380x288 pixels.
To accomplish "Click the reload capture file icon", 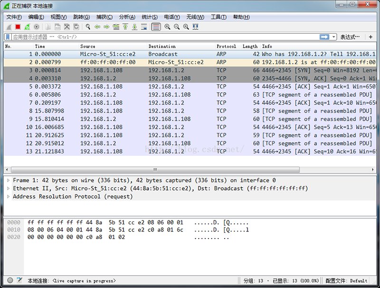I will pos(76,27).
